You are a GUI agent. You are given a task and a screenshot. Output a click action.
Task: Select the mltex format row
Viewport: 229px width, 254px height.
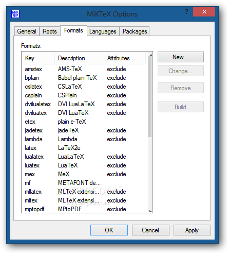[85, 200]
